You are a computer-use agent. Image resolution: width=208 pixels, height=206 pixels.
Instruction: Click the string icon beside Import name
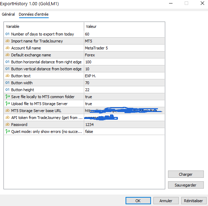(x=7, y=41)
